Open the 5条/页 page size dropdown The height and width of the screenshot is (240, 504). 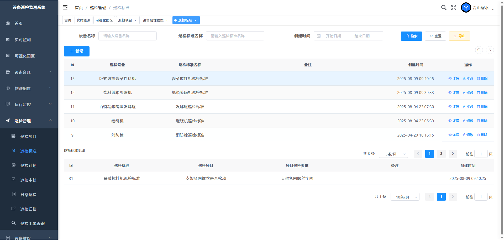click(393, 154)
